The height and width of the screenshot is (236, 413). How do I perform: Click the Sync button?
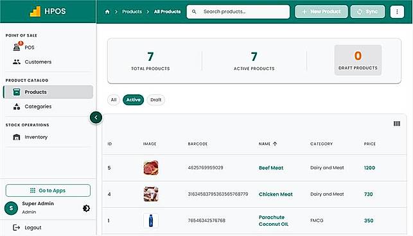point(367,12)
